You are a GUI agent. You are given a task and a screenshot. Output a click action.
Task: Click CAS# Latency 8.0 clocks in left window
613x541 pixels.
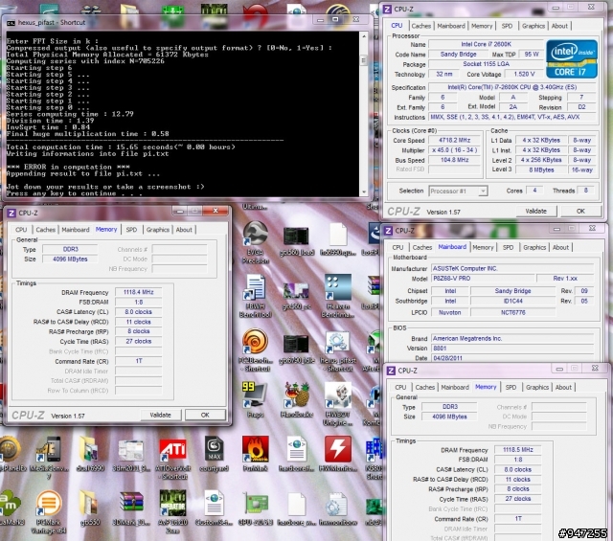coord(138,312)
